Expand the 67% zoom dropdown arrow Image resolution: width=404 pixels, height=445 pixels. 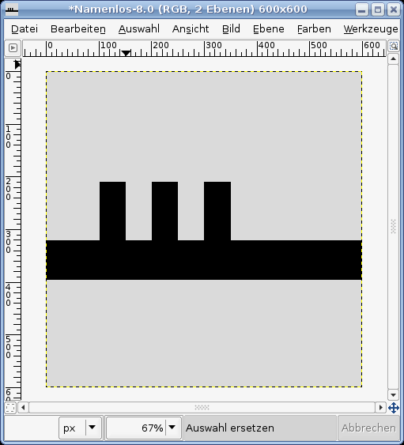pyautogui.click(x=172, y=428)
